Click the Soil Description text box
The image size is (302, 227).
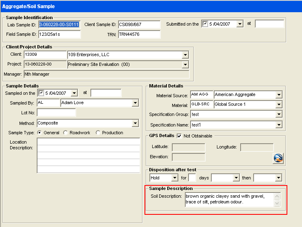229,199
